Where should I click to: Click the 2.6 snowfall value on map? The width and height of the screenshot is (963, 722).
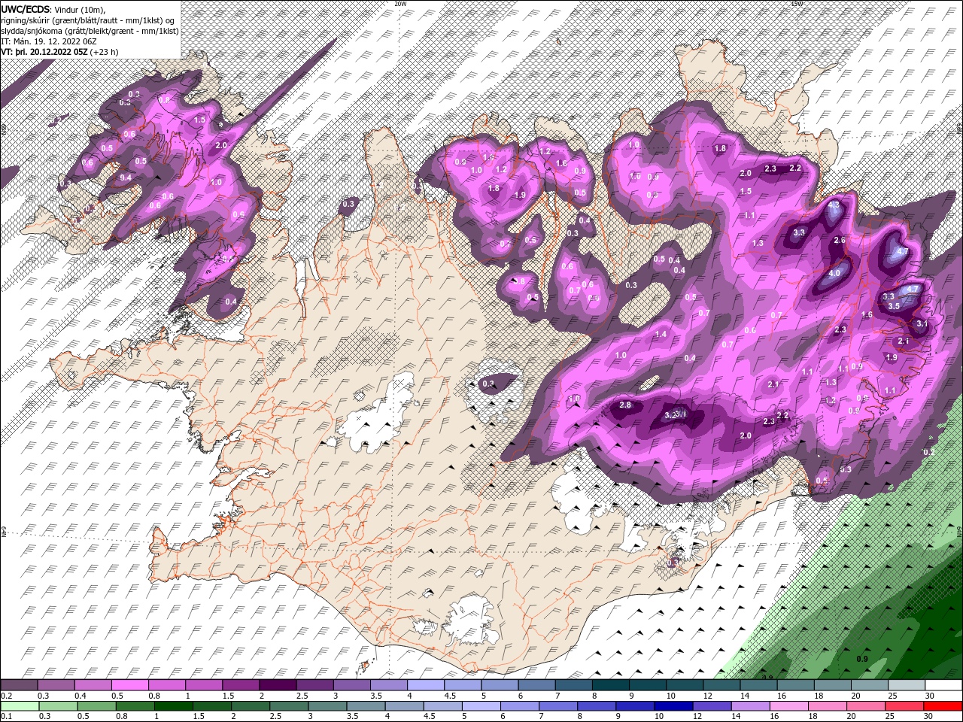click(x=840, y=241)
